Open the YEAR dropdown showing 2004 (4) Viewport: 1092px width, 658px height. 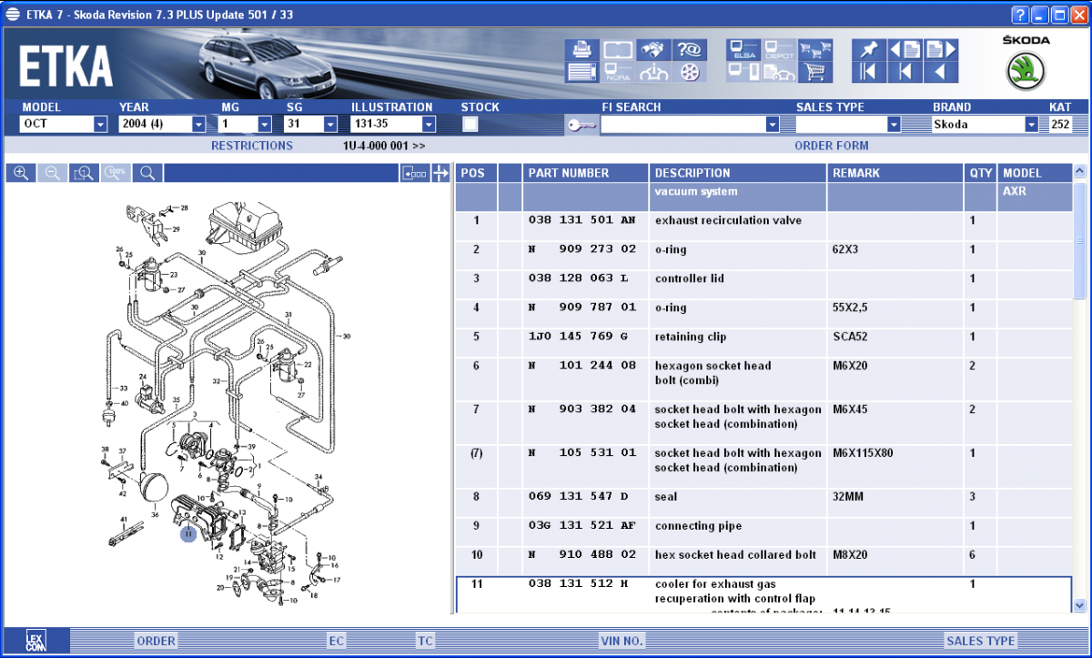[198, 125]
